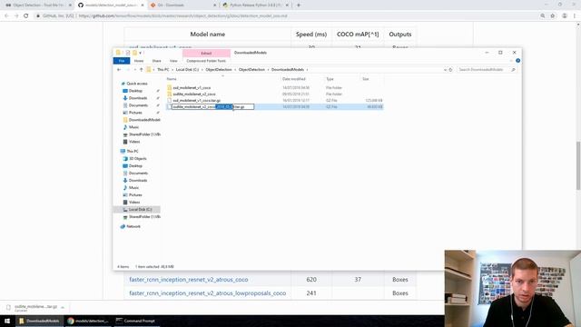The width and height of the screenshot is (581, 327).
Task: Open the Customize Quick Access Toolbar dropdown
Action: click(x=141, y=53)
